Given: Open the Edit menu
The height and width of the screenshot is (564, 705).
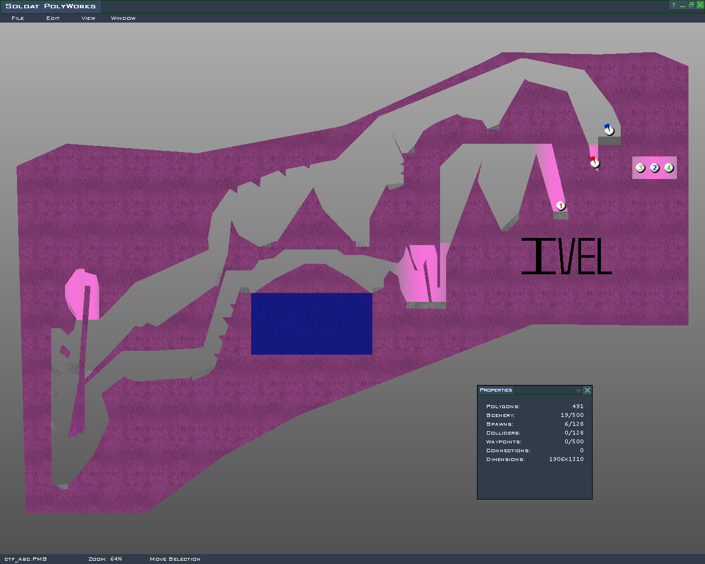Looking at the screenshot, I should click(x=53, y=18).
